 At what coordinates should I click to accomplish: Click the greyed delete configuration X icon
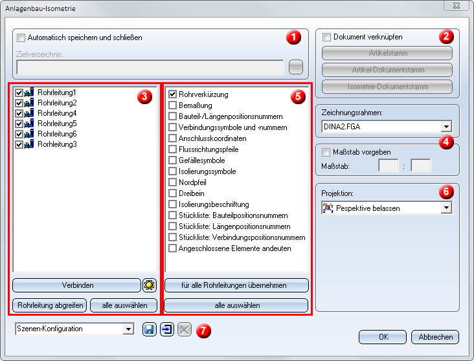[185, 329]
